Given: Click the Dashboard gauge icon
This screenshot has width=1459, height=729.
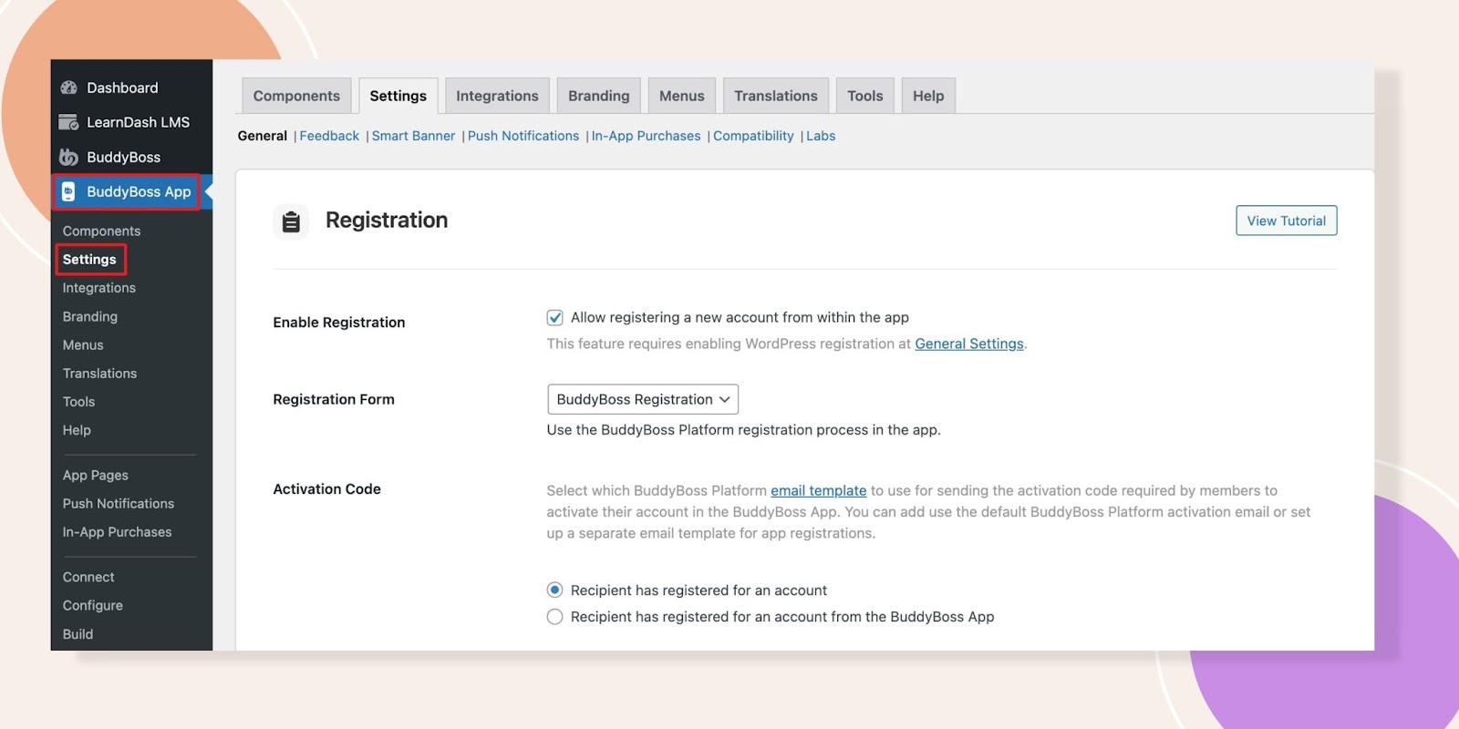Looking at the screenshot, I should [x=68, y=87].
